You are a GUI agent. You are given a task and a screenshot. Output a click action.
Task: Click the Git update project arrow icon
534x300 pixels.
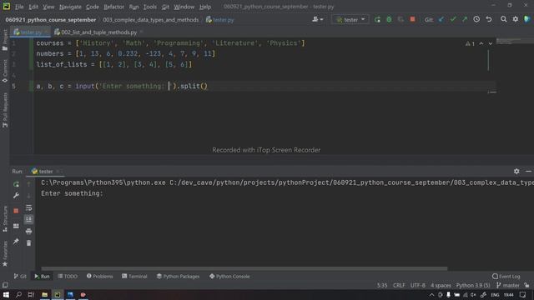441,20
